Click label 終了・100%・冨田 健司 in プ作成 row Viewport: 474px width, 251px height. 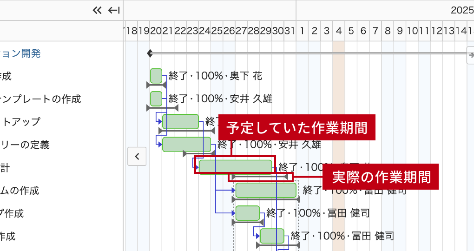pos(318,213)
